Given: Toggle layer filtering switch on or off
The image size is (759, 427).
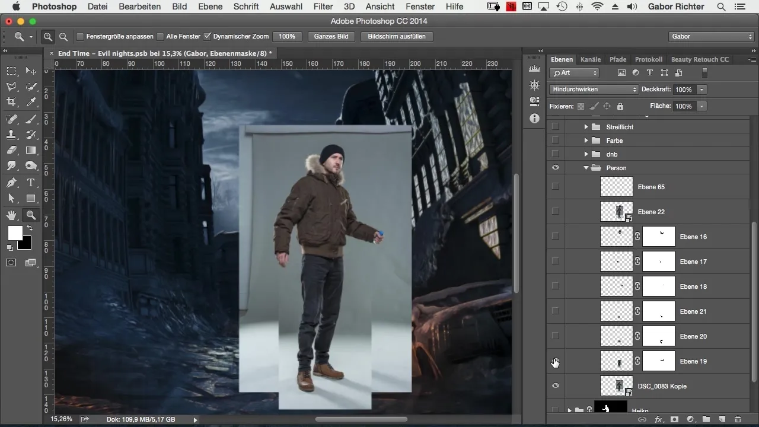Looking at the screenshot, I should point(704,73).
